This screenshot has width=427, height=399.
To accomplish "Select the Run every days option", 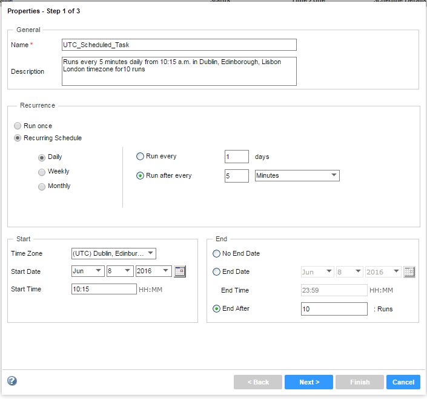I will [141, 157].
